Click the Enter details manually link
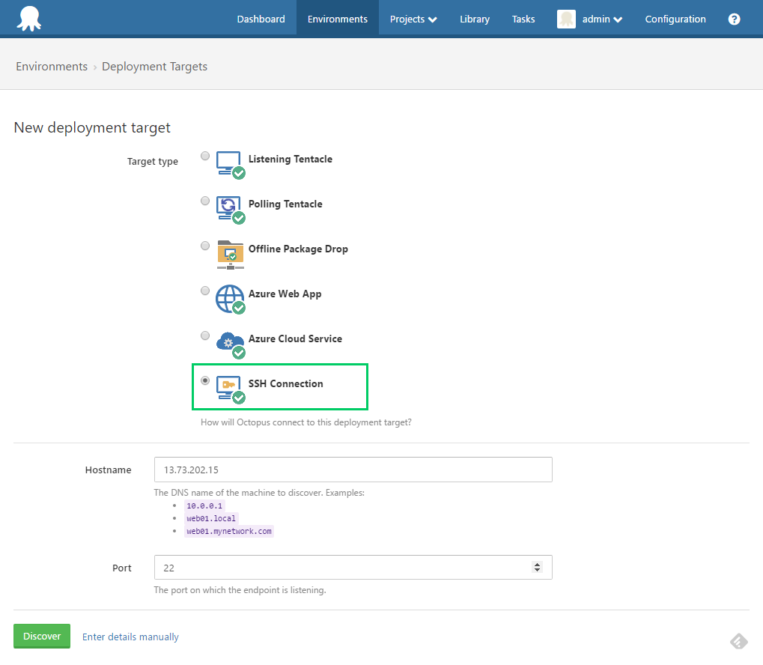The width and height of the screenshot is (763, 665). point(130,637)
